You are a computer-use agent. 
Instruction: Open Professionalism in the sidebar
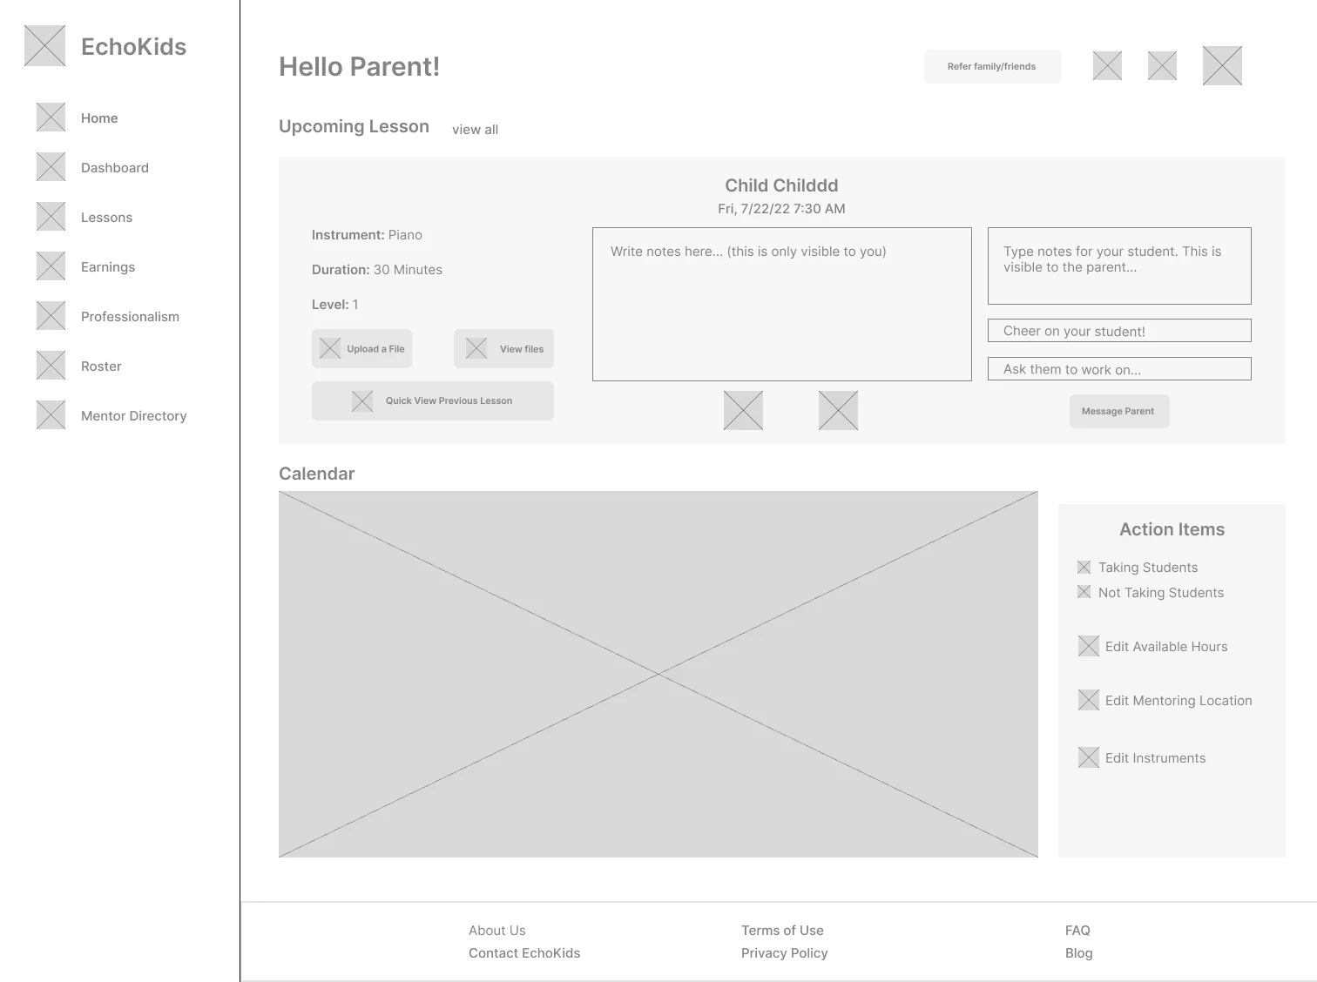(x=130, y=317)
